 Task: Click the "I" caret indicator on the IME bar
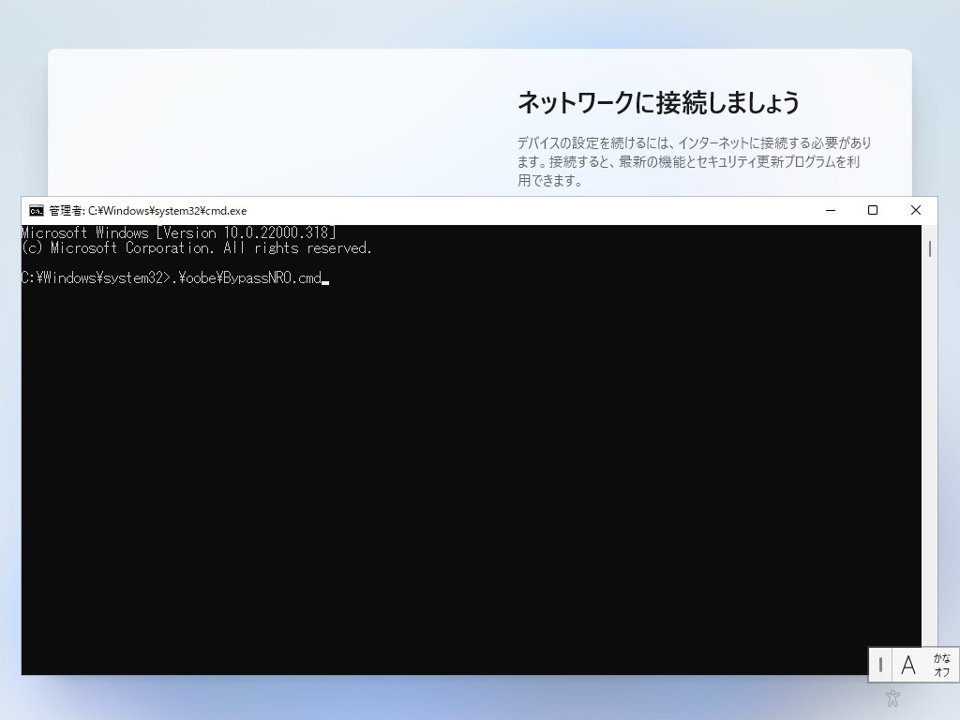click(881, 665)
